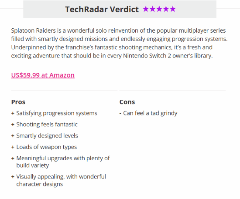Click the first purple rating star
240x199 pixels.
pyautogui.click(x=146, y=9)
